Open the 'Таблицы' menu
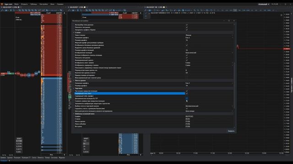This screenshot has height=164, width=293. (33, 4)
